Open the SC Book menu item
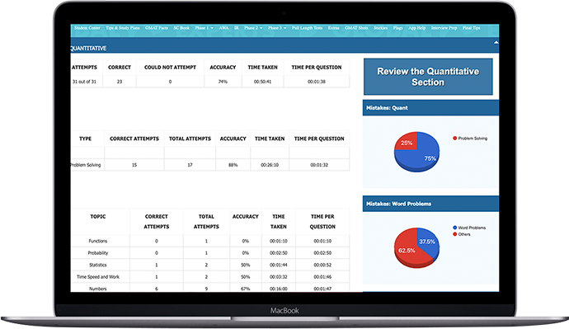Viewport: 569px width, 329px height. (x=181, y=28)
